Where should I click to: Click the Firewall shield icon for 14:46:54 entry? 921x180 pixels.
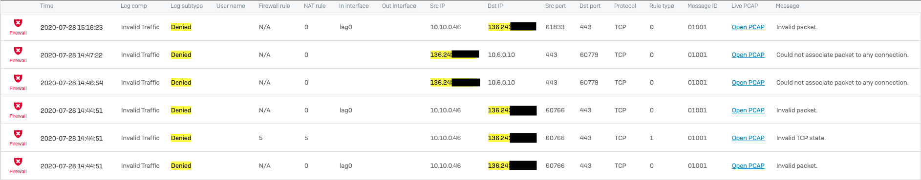[x=18, y=78]
